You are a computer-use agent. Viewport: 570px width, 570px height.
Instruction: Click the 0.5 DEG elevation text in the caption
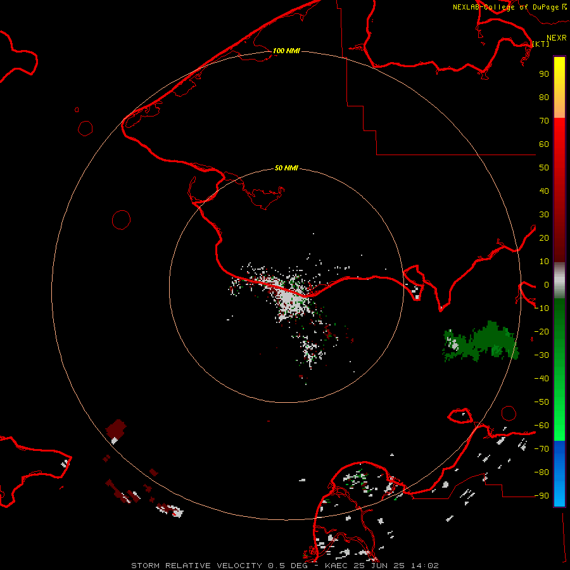coord(288,566)
